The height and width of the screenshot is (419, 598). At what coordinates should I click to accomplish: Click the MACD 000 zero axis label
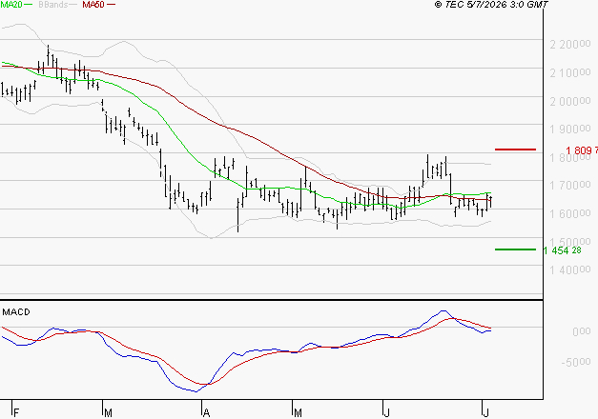(x=582, y=331)
